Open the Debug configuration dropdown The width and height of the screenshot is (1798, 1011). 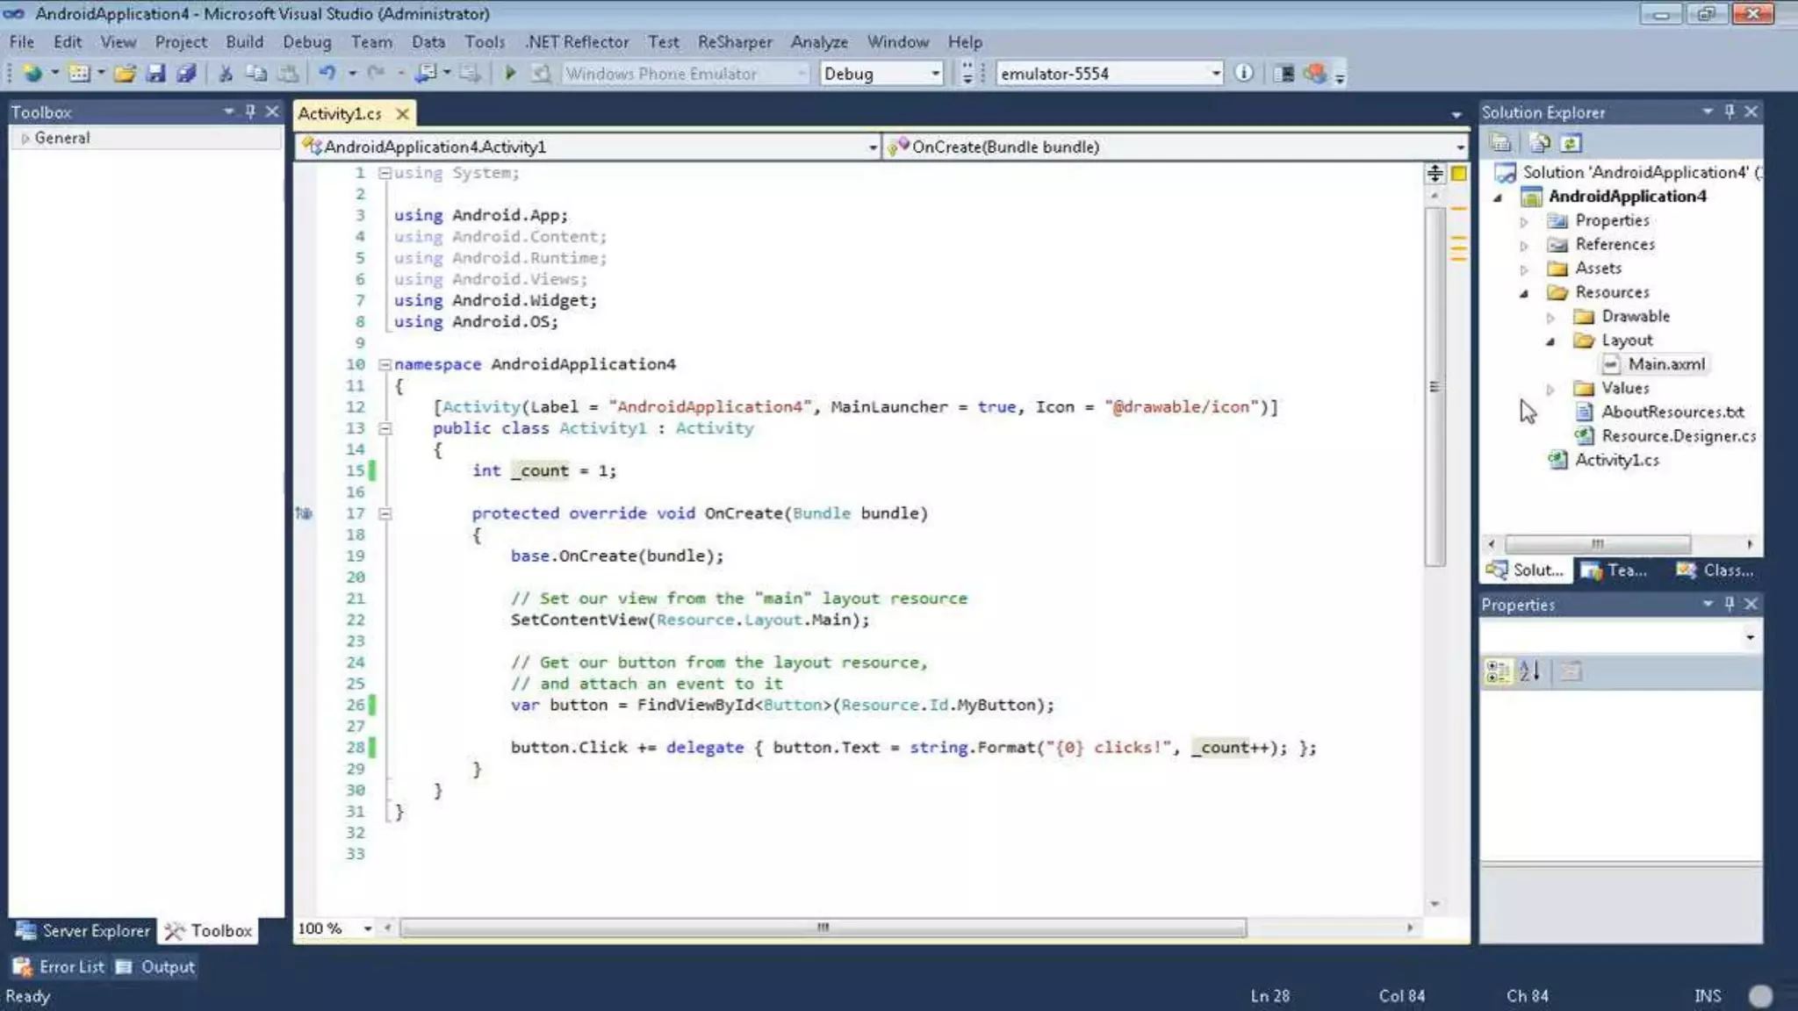pos(935,74)
